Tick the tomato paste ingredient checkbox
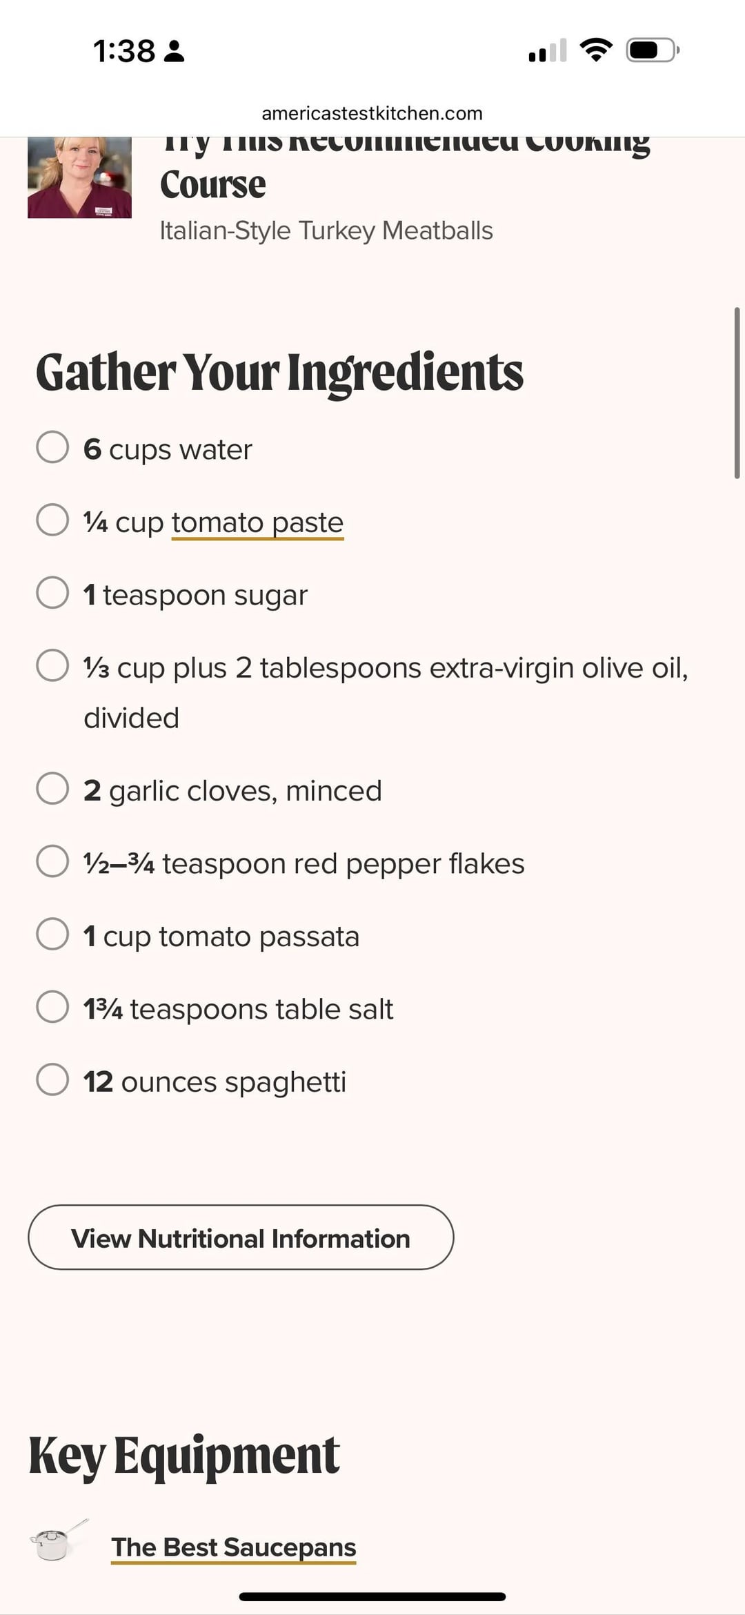The height and width of the screenshot is (1615, 745). (52, 520)
